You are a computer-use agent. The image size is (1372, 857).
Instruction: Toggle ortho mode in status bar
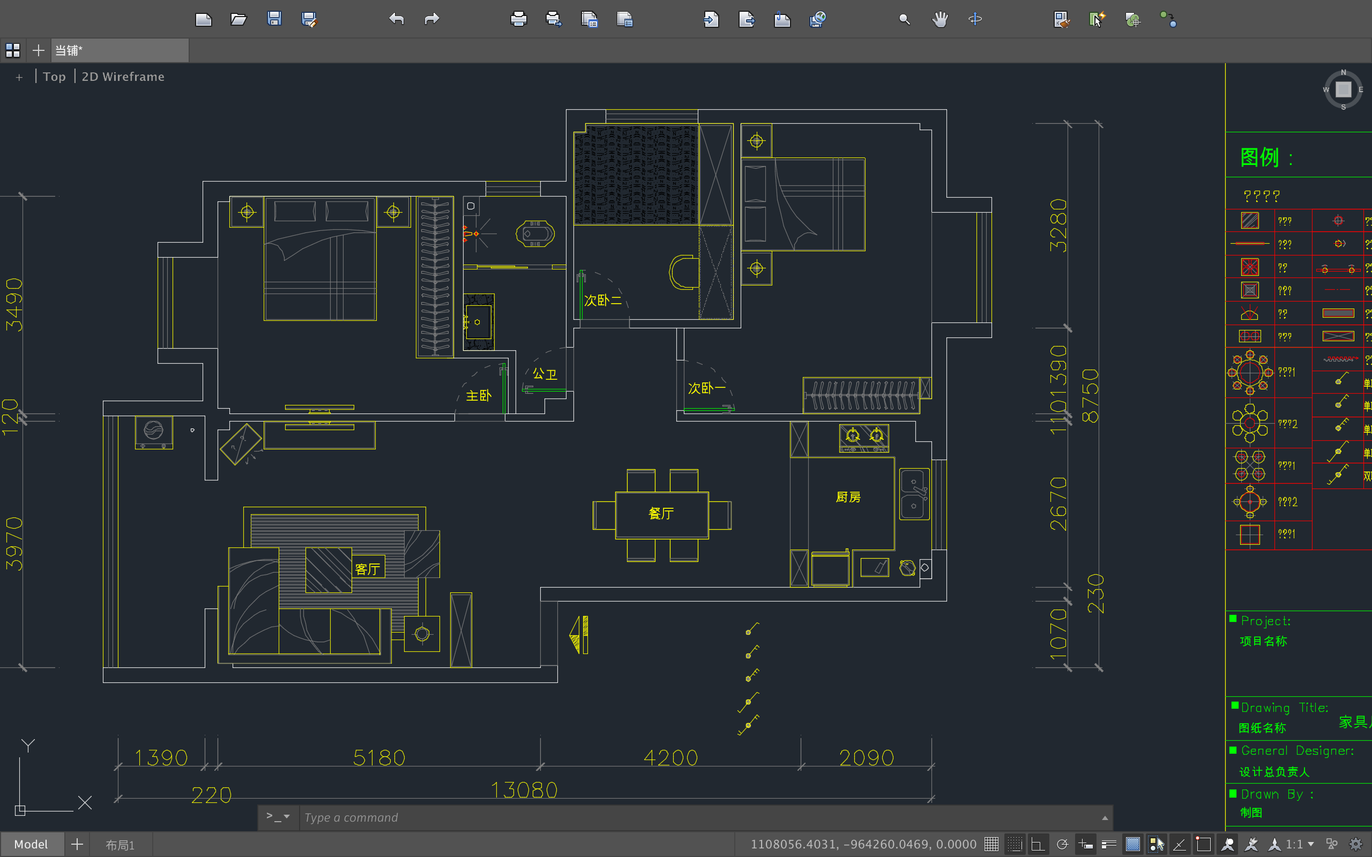click(1038, 844)
